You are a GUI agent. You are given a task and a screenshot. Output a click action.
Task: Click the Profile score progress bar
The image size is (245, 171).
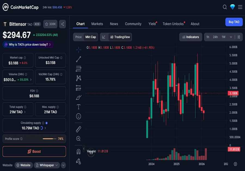tap(50, 138)
